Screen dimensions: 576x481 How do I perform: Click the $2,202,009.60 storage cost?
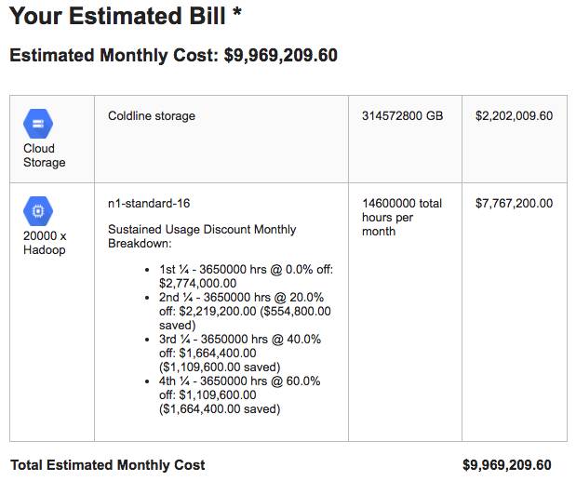pos(514,115)
